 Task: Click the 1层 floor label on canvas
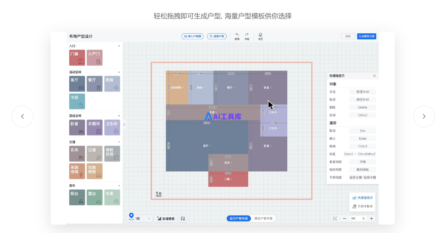click(x=158, y=194)
